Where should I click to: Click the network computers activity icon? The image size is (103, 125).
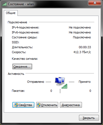pyautogui.click(x=61, y=83)
